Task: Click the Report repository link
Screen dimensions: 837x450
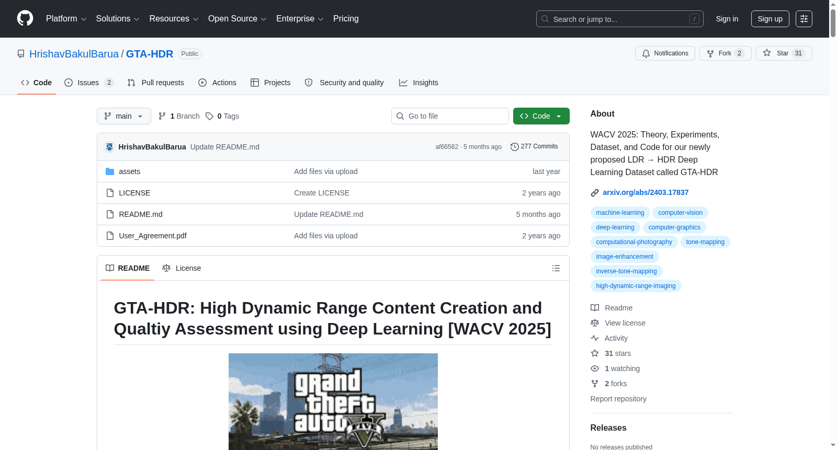Action: pos(618,399)
